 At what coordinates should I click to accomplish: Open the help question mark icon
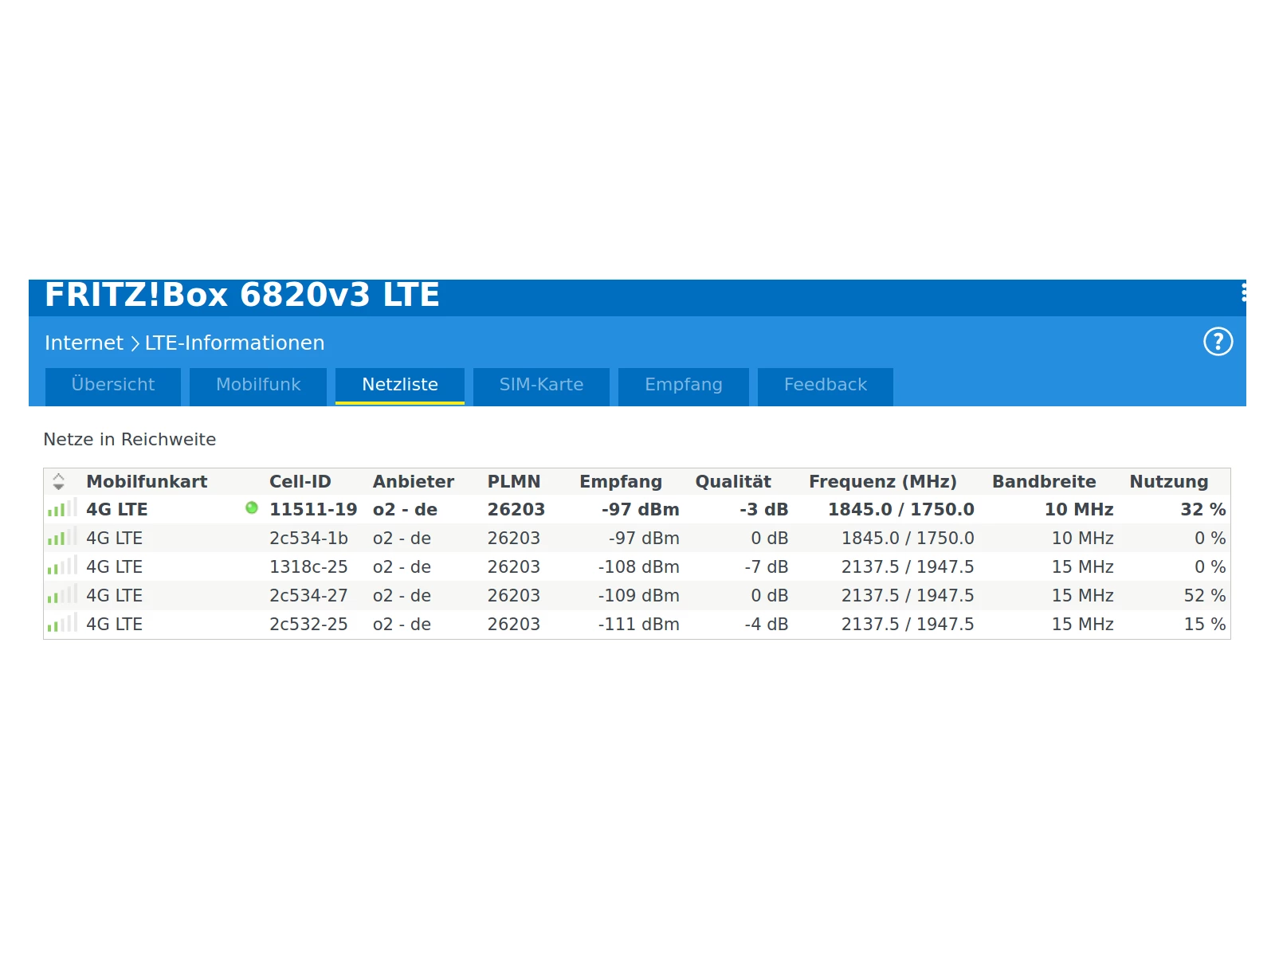point(1218,342)
